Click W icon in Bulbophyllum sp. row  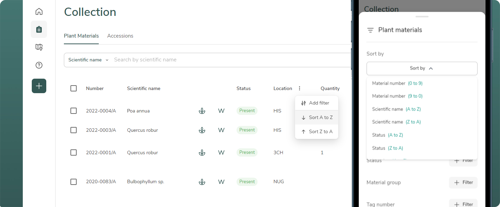[221, 182]
